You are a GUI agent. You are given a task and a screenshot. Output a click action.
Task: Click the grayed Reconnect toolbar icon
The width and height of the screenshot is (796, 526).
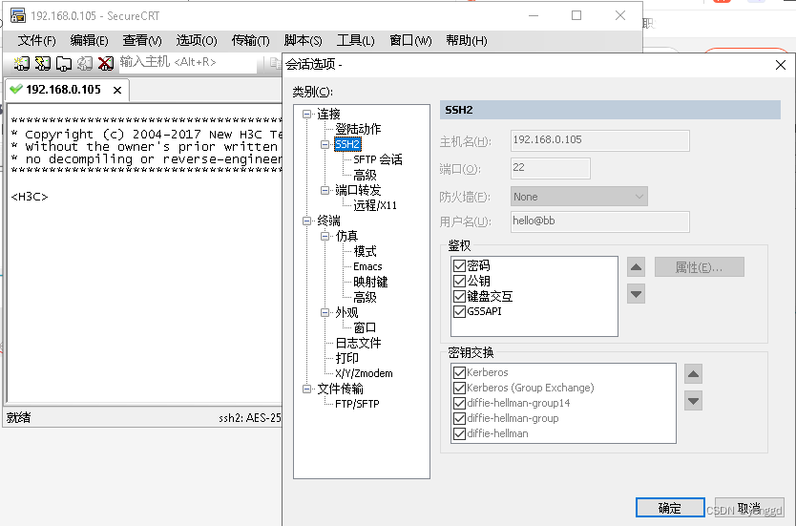pos(84,63)
